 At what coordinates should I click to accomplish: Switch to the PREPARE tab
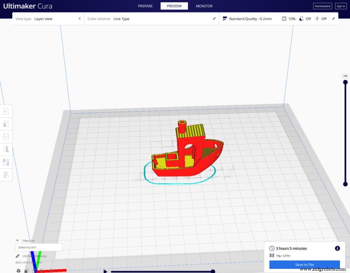(145, 6)
